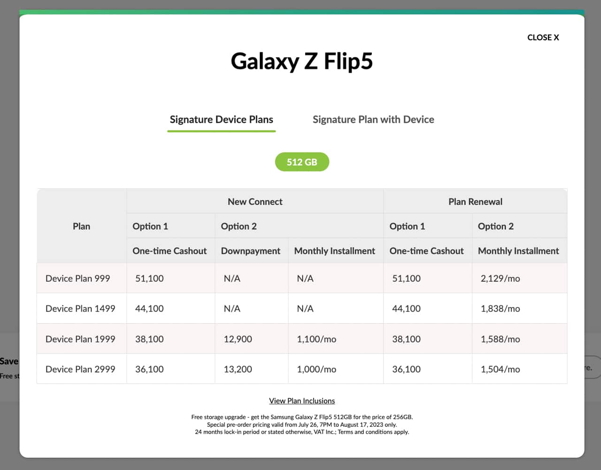Select the 512 GB storage pill

302,162
